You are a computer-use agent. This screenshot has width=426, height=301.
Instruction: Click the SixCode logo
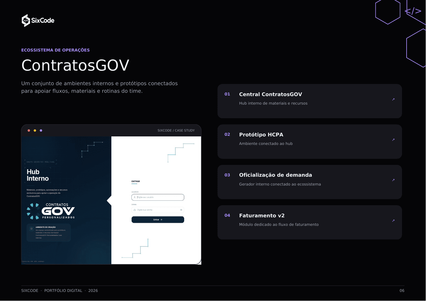coord(38,20)
